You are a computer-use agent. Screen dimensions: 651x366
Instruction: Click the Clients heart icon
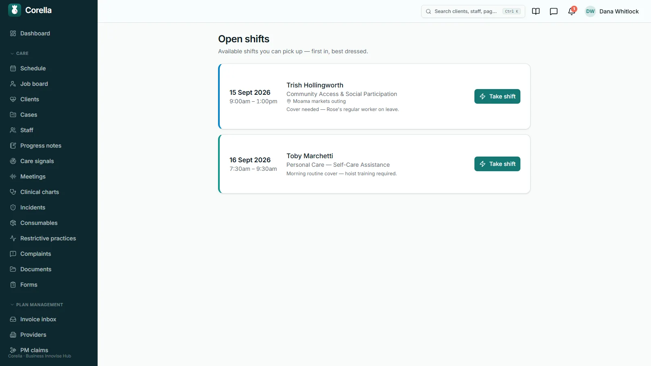(x=13, y=99)
